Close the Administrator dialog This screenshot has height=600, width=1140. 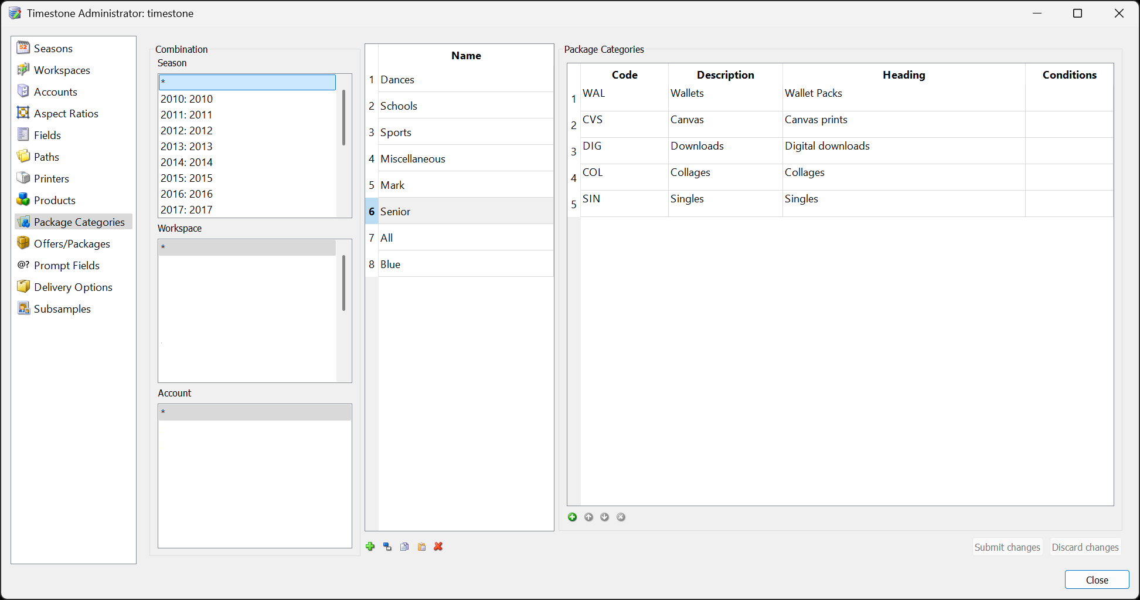(1097, 579)
